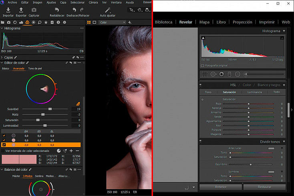Viewport: 294px width, 196px height.
Task: Click the Exportar toolbar icon
Action: pos(21,10)
